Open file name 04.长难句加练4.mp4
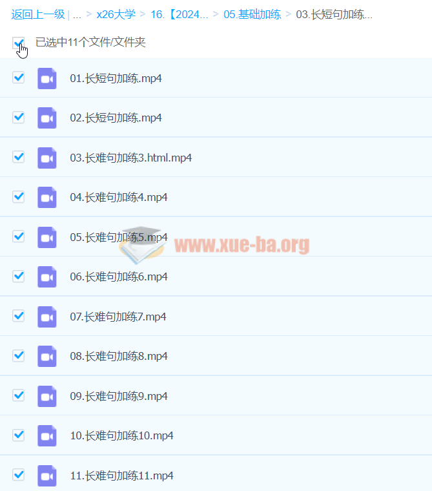This screenshot has height=491, width=432. [x=119, y=197]
